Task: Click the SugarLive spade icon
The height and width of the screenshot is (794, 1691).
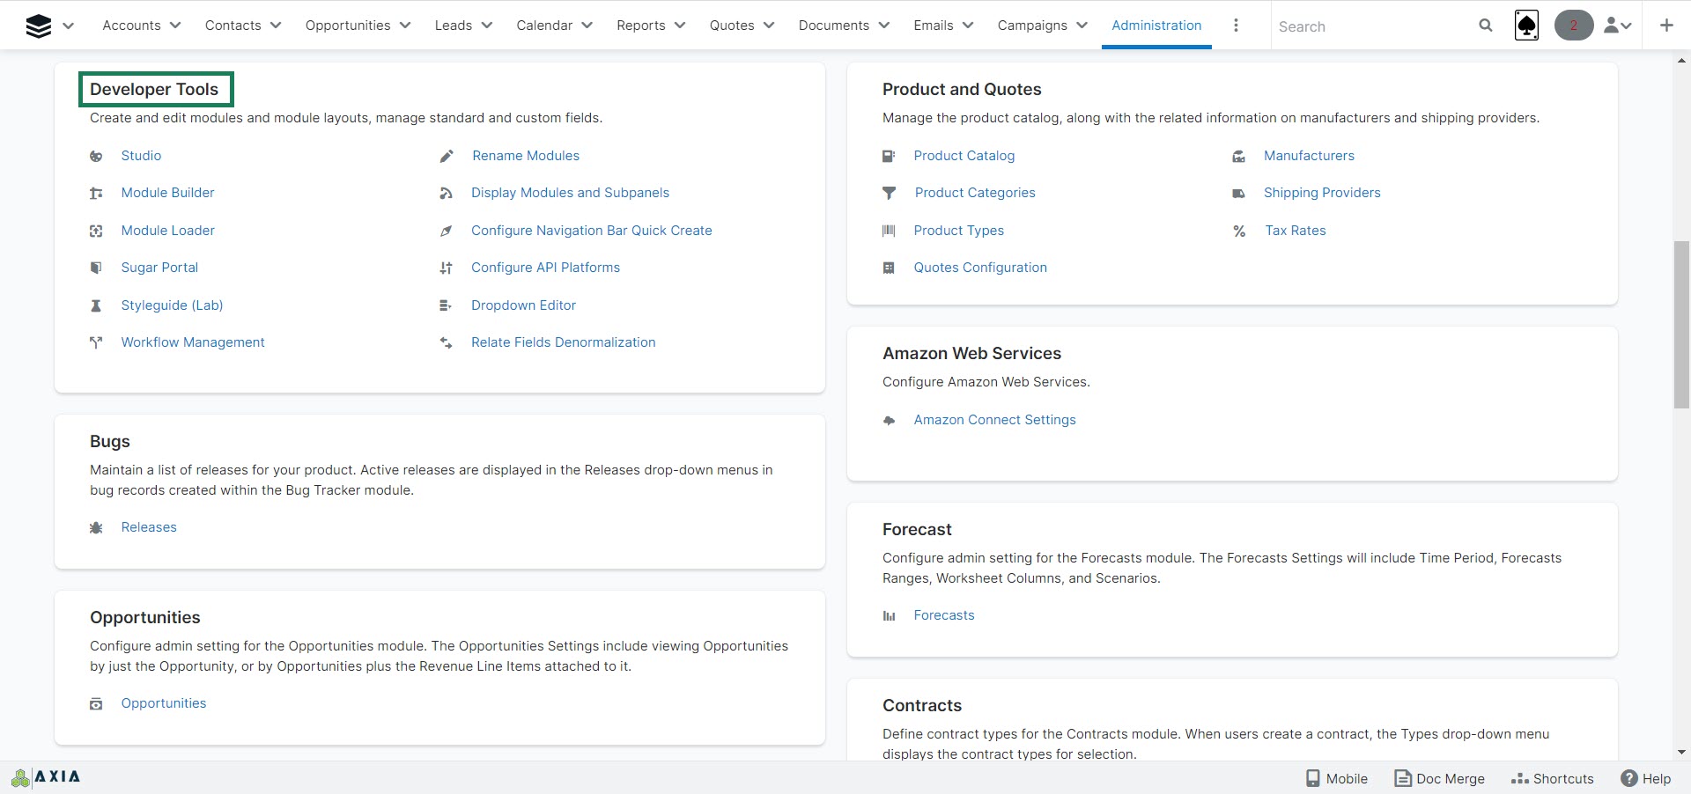Action: [1526, 26]
